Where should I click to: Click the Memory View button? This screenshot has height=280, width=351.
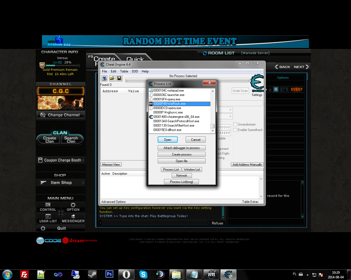pyautogui.click(x=111, y=165)
